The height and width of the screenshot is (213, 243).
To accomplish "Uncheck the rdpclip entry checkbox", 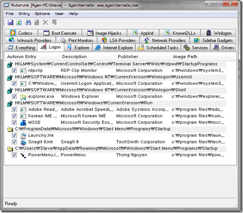I will pos(14,70).
